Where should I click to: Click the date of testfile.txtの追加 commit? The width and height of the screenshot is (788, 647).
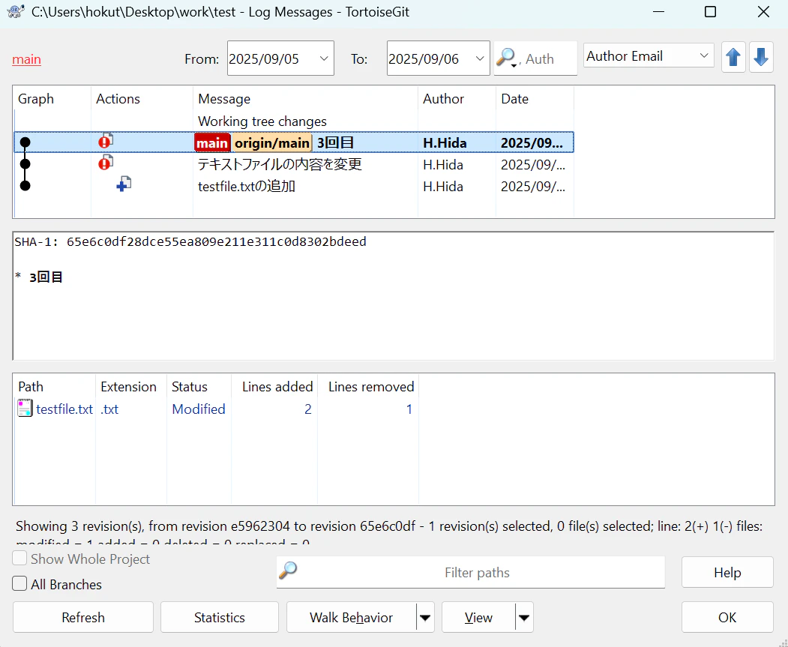tap(532, 187)
